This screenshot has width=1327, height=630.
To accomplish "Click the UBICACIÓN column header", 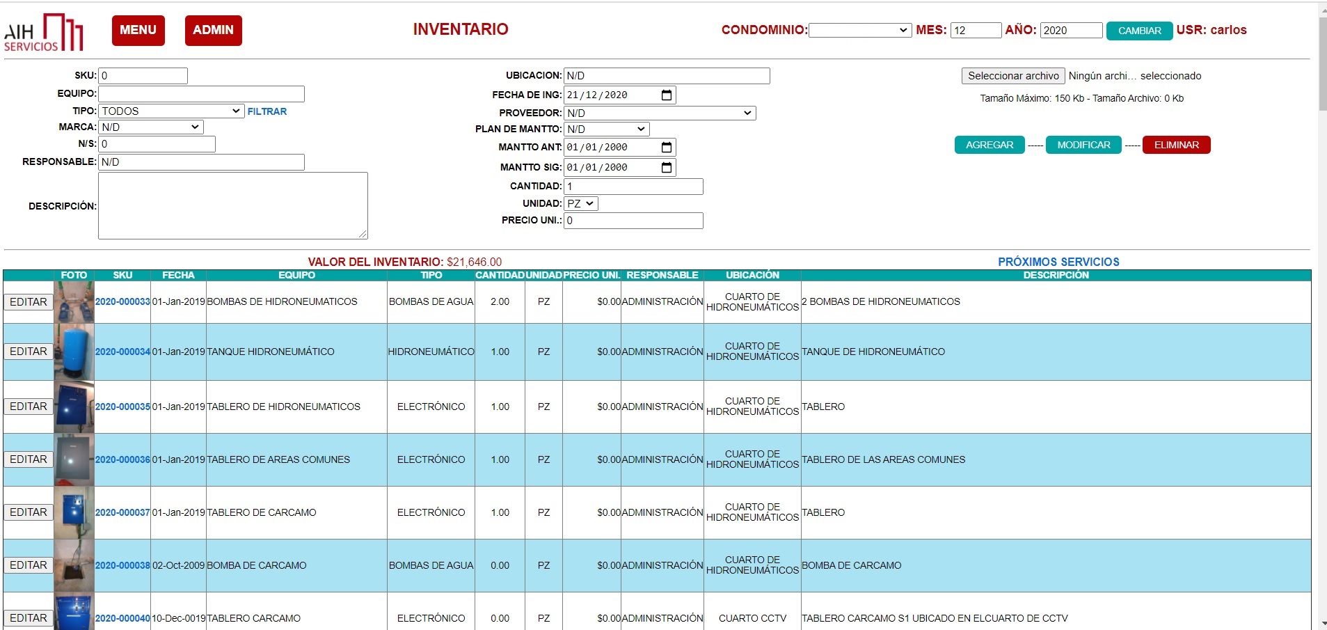I will pyautogui.click(x=752, y=275).
